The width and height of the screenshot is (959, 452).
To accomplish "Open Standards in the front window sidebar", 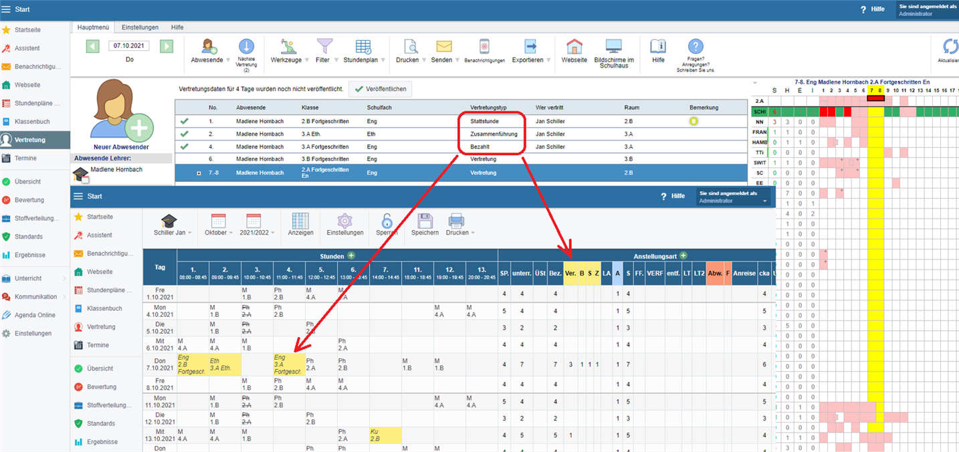I will click(x=102, y=423).
